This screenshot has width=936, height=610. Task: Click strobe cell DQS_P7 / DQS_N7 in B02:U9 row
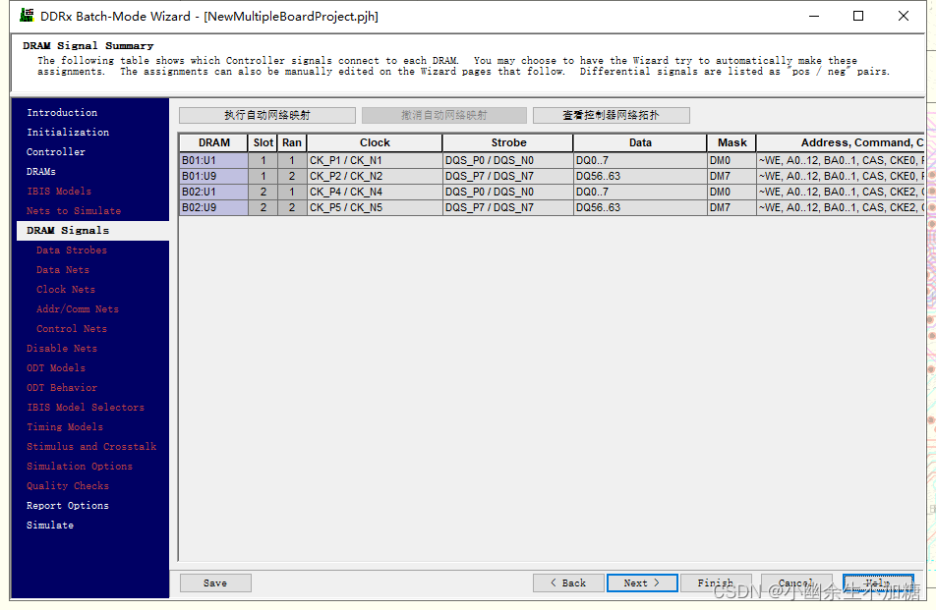point(508,207)
